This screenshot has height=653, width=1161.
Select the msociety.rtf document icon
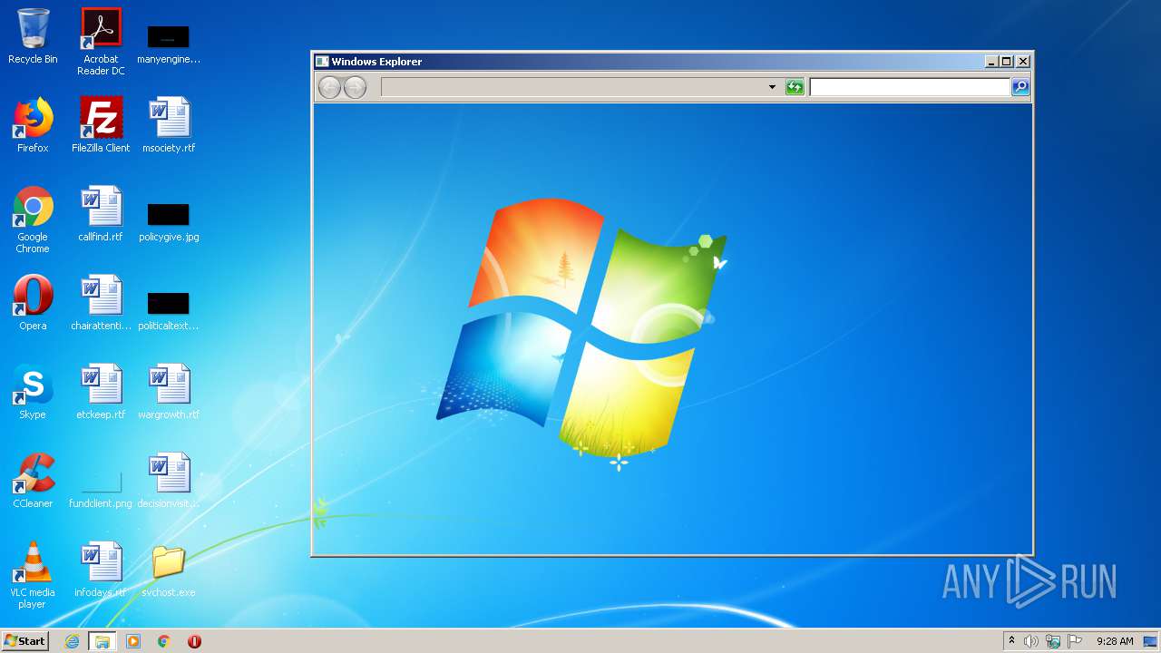[169, 125]
